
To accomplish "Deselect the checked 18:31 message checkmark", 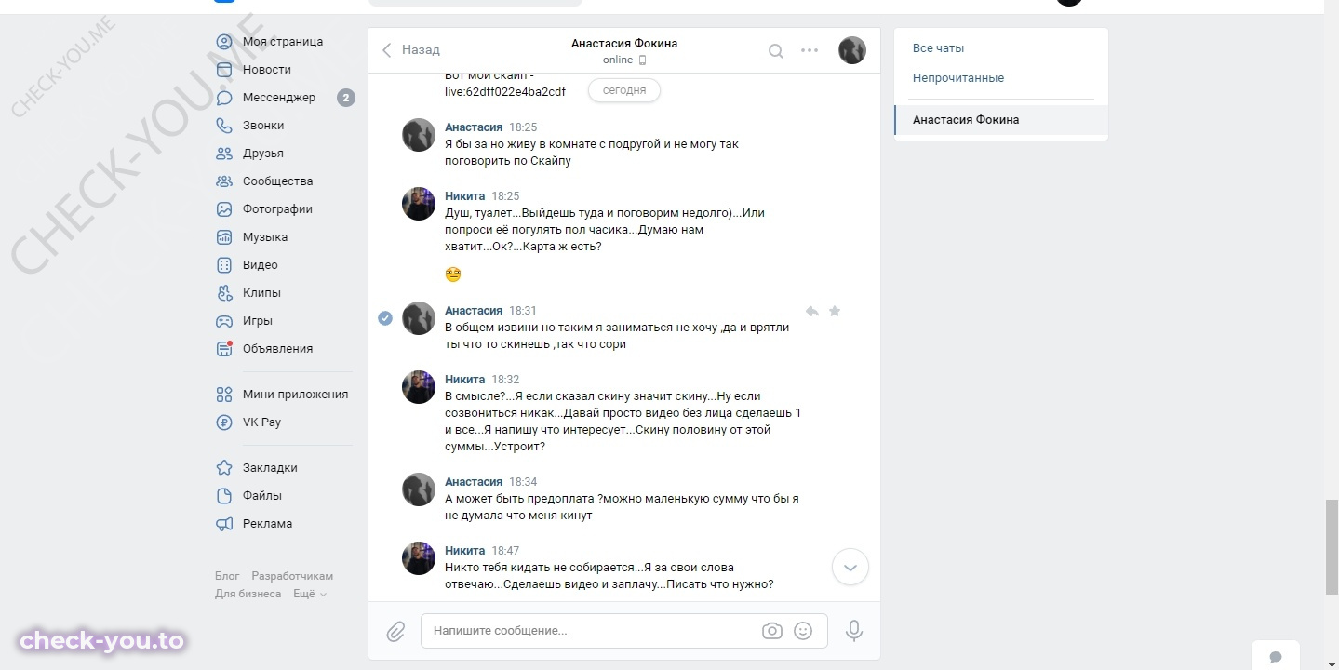I will 385,318.
